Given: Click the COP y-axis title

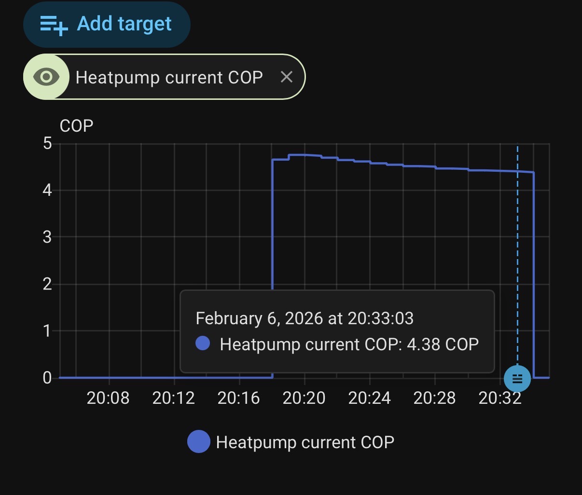Looking at the screenshot, I should pyautogui.click(x=76, y=126).
